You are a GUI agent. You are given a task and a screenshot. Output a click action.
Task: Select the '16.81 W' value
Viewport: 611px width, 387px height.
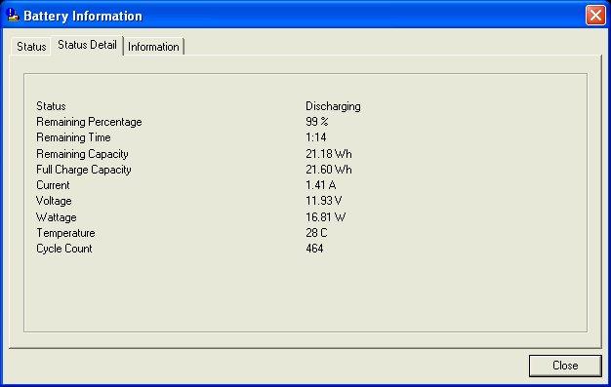pyautogui.click(x=326, y=217)
